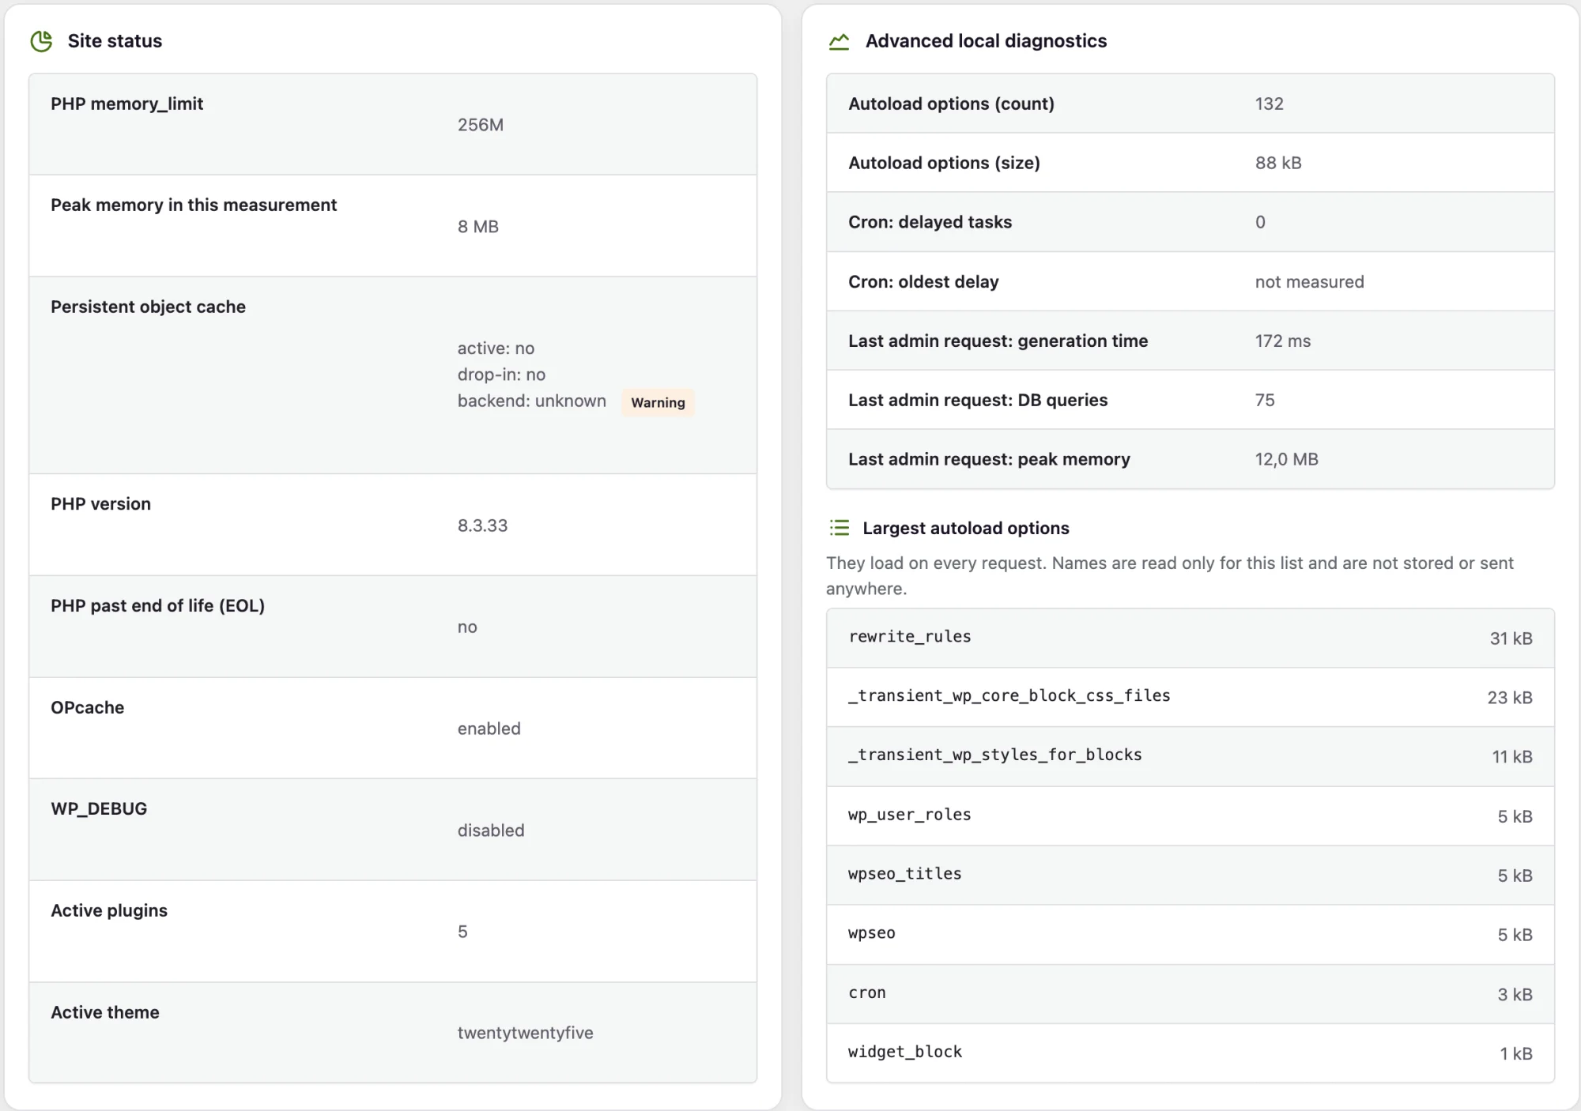Click the Largest autoload options list icon
This screenshot has width=1581, height=1111.
[840, 528]
